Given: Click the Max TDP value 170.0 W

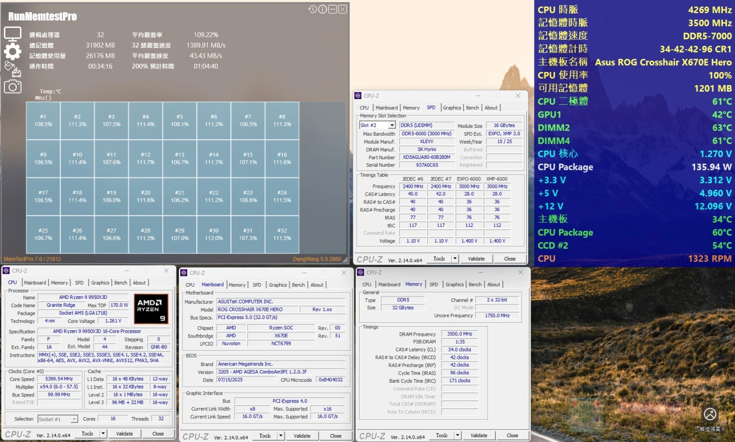Looking at the screenshot, I should click(x=119, y=305).
